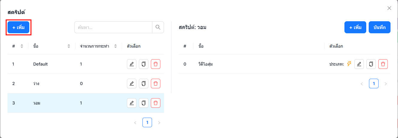Edit the Default script row
The image size is (398, 138).
pos(132,64)
